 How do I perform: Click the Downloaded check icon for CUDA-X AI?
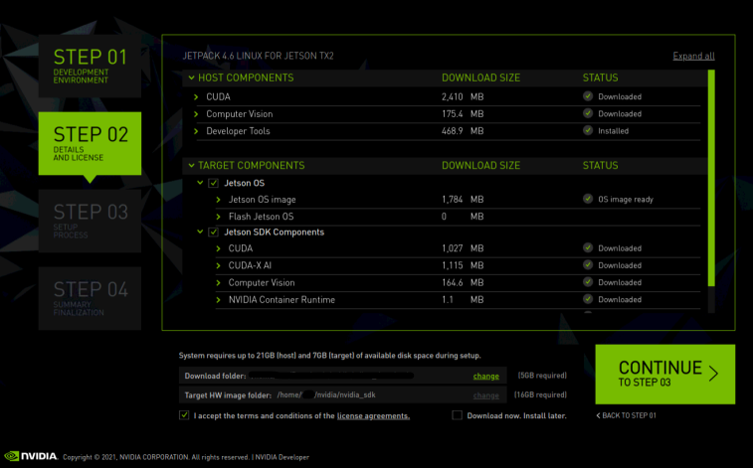[x=588, y=264]
